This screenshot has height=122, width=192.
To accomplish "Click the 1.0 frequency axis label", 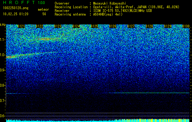I will [x=2, y=55].
